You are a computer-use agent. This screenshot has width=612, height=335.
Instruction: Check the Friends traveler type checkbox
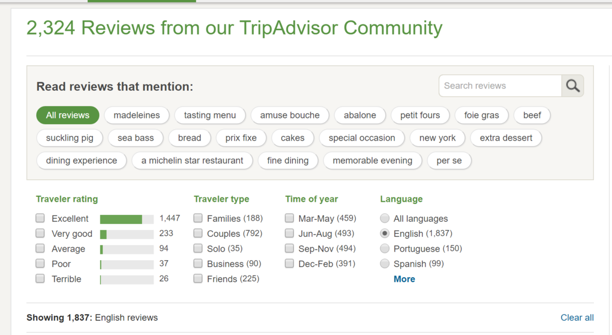click(198, 278)
